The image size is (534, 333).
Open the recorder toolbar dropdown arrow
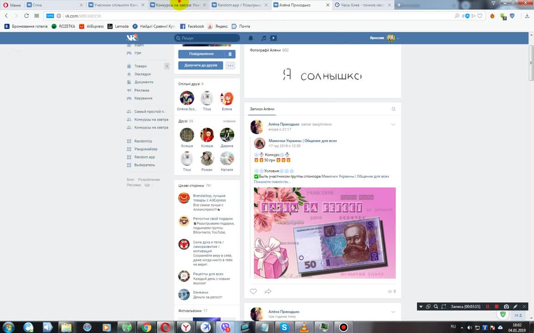click(x=421, y=307)
